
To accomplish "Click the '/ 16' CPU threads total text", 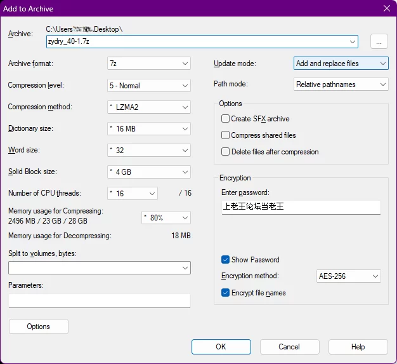I will 185,193.
